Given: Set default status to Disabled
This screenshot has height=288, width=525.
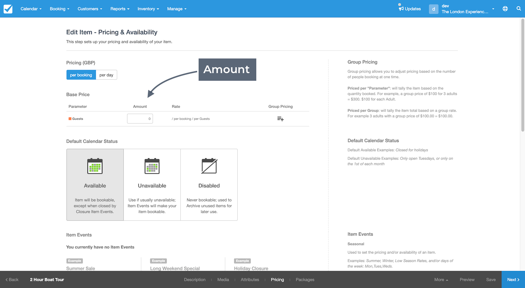Looking at the screenshot, I should (x=209, y=185).
